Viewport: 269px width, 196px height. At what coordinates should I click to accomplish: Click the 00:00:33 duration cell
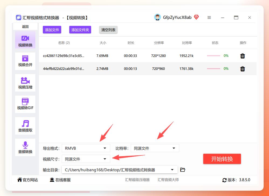tap(130, 56)
